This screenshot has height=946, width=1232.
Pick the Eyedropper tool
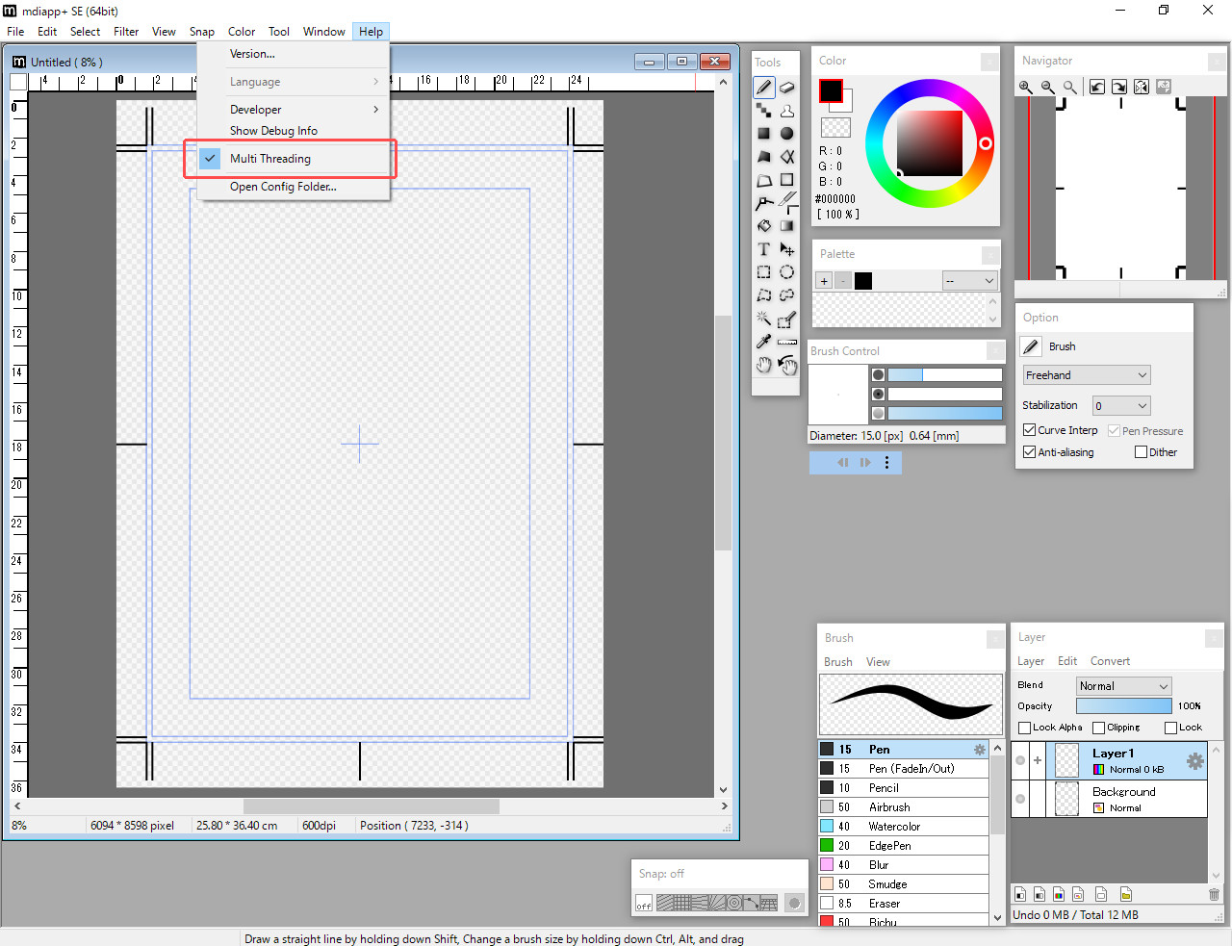763,342
